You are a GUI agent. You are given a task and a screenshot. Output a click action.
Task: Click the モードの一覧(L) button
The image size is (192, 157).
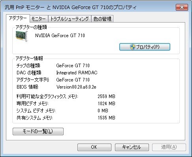point(38,131)
